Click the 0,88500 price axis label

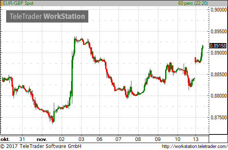pos(219,75)
